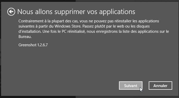Viewport: 179px width, 98px height.
Task: Click the word "d'installation" in the description
Action: click(x=30, y=31)
